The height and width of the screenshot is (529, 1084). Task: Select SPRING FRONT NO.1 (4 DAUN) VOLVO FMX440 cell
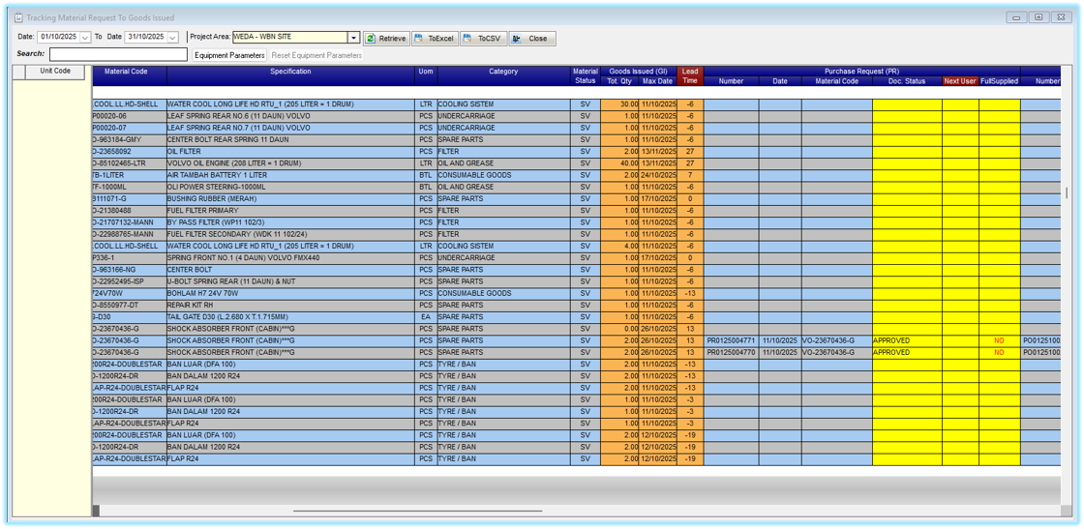coord(290,257)
